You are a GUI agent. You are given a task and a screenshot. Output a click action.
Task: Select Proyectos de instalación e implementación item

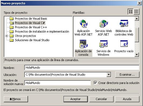coord(42,31)
